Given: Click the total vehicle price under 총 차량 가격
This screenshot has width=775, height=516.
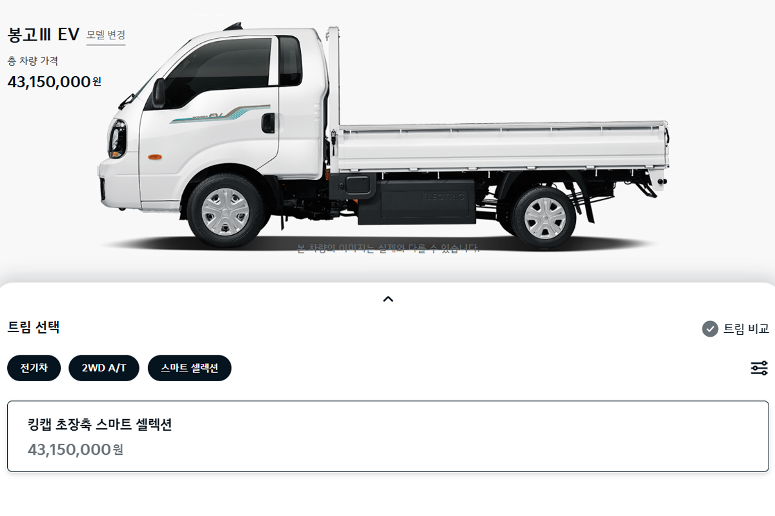Looking at the screenshot, I should tap(54, 82).
